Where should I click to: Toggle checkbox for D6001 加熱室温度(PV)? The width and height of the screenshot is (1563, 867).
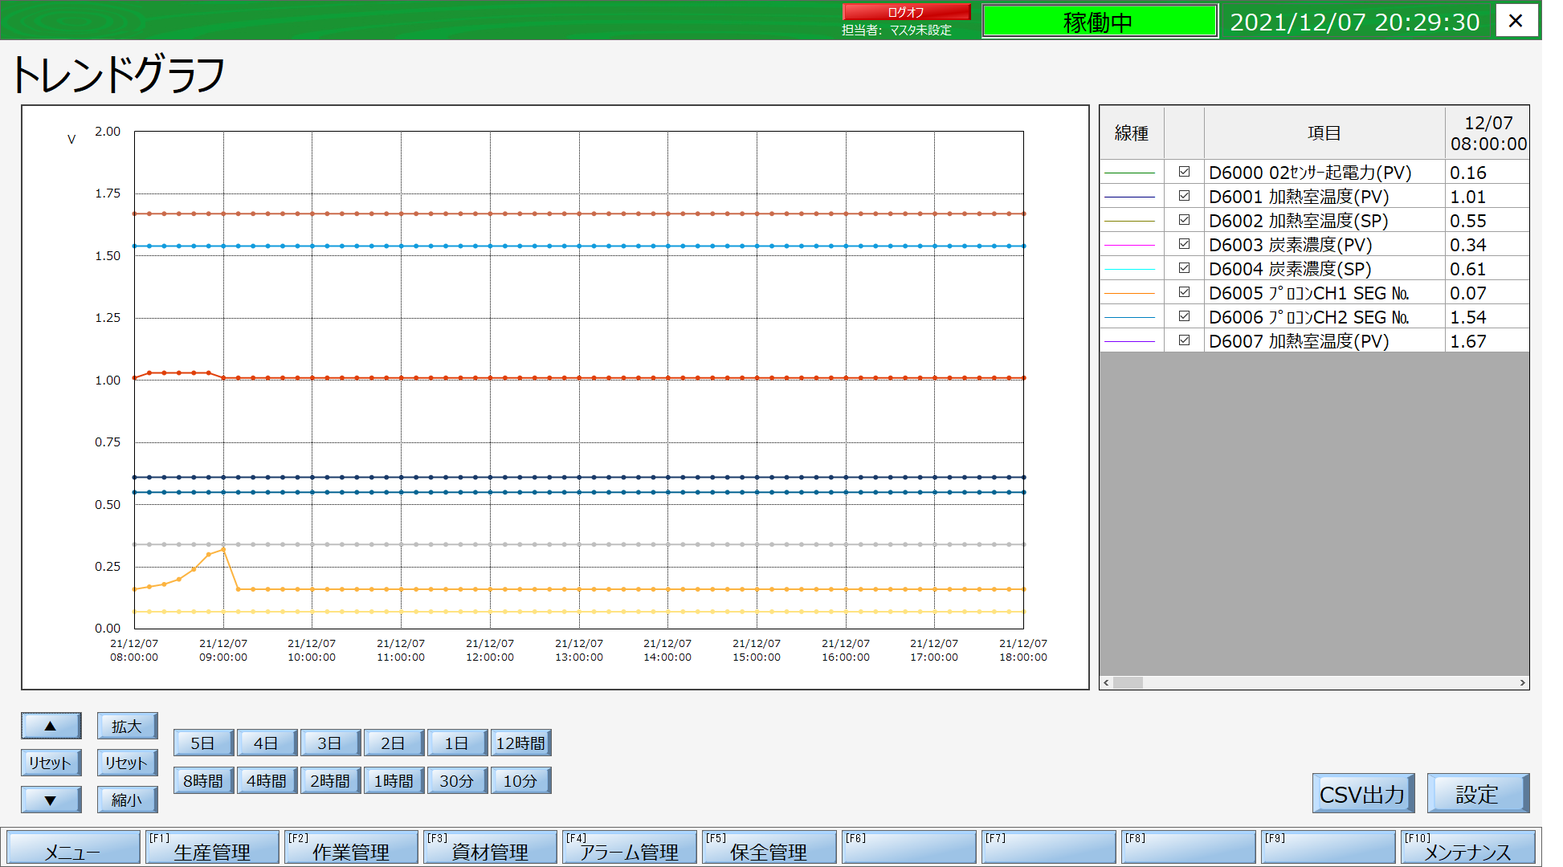point(1184,196)
